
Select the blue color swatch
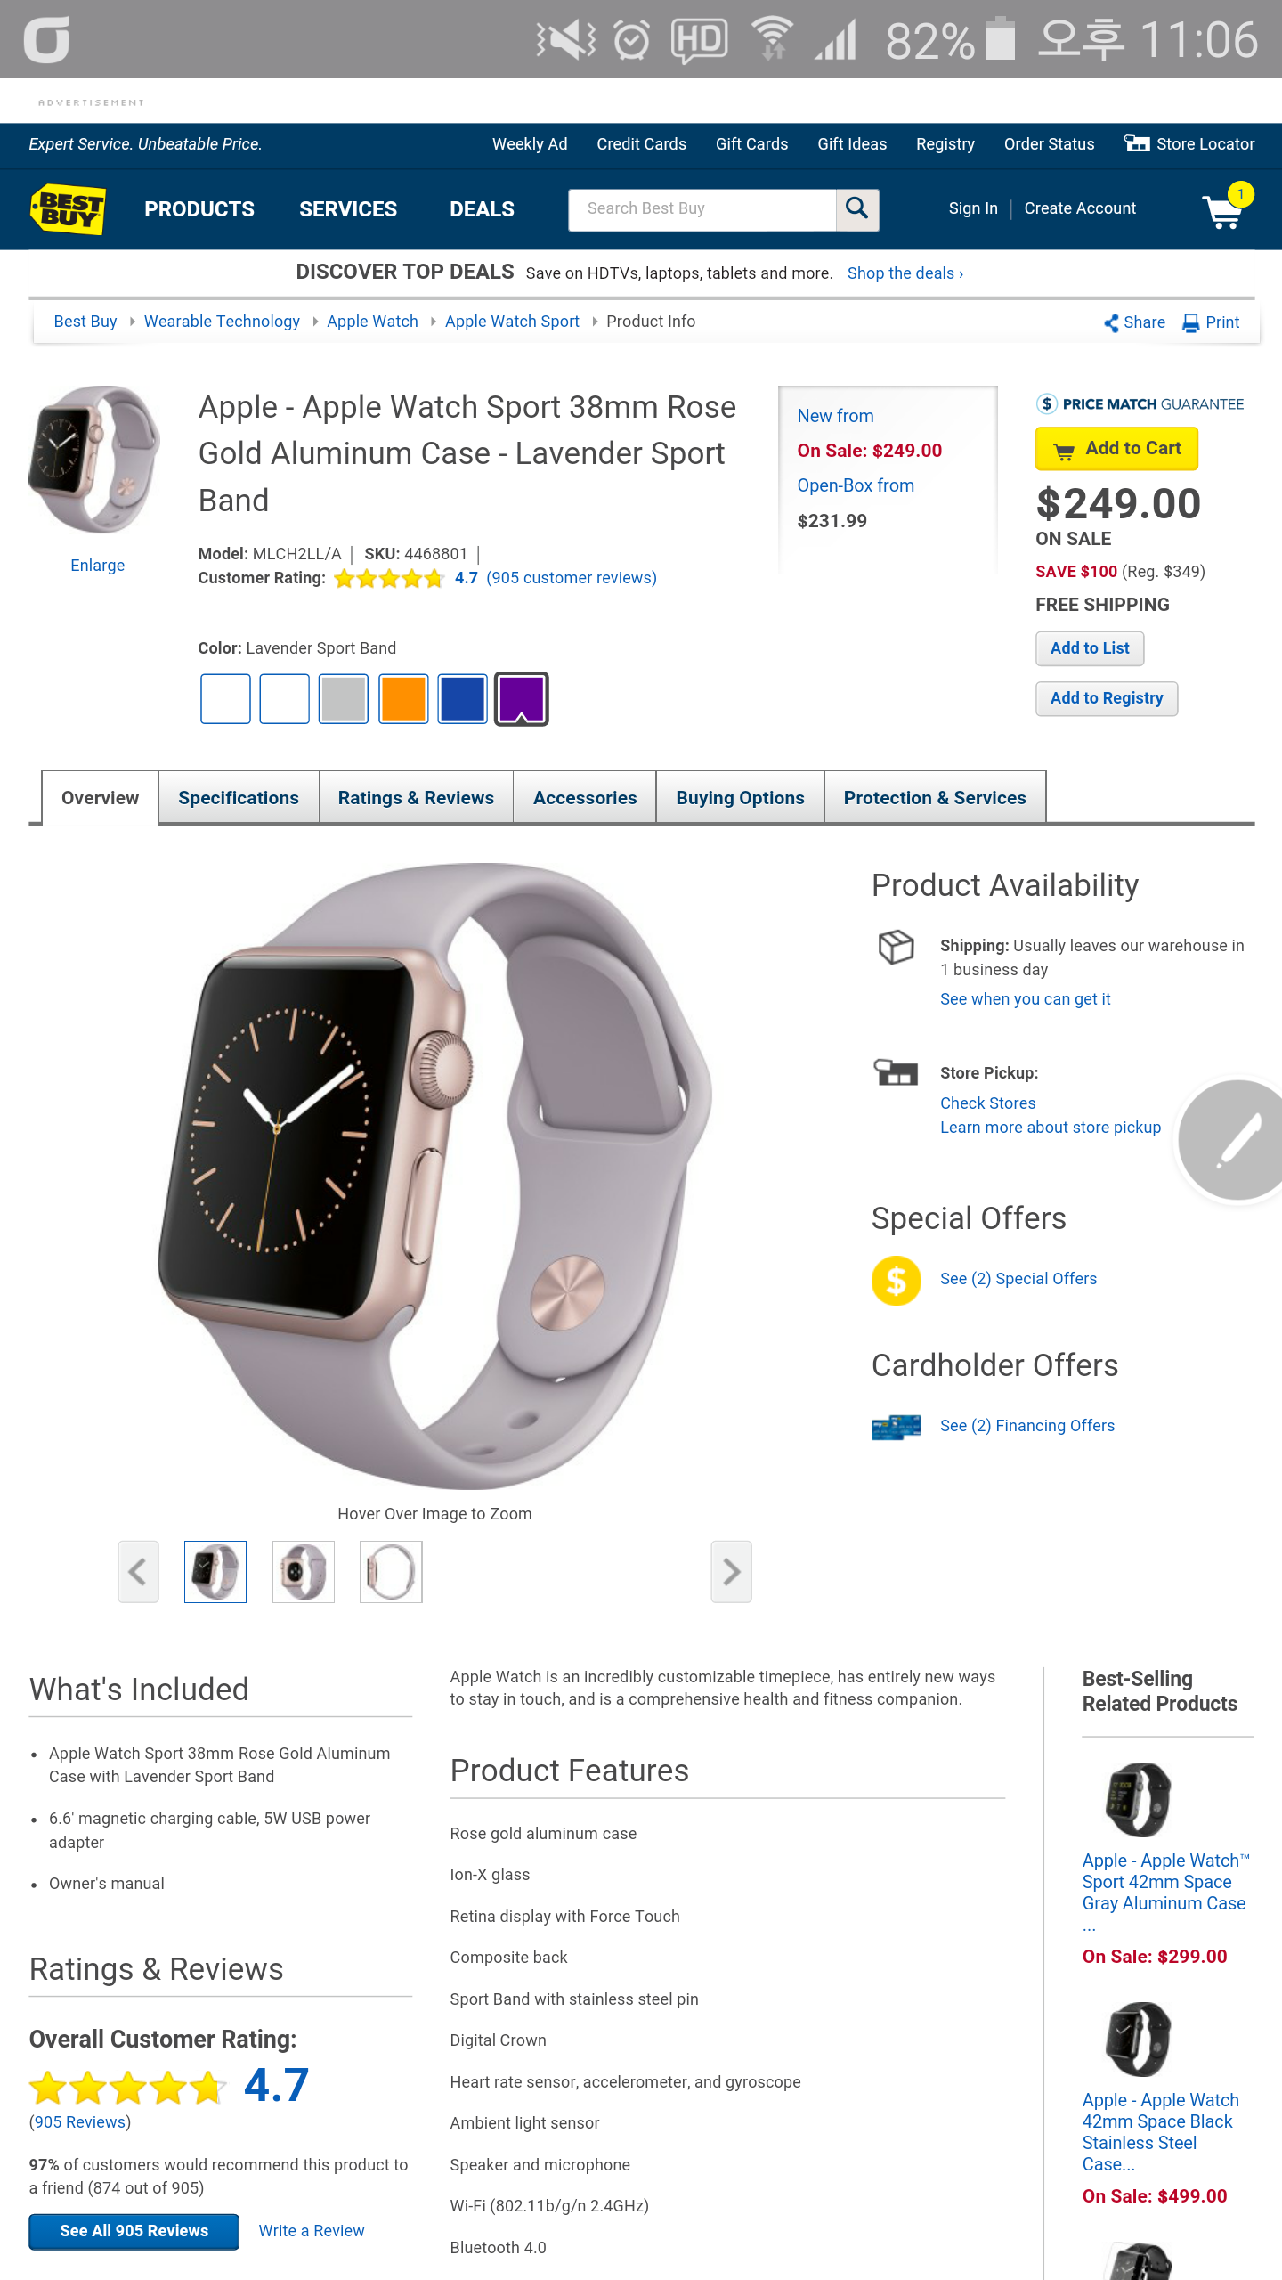[462, 699]
